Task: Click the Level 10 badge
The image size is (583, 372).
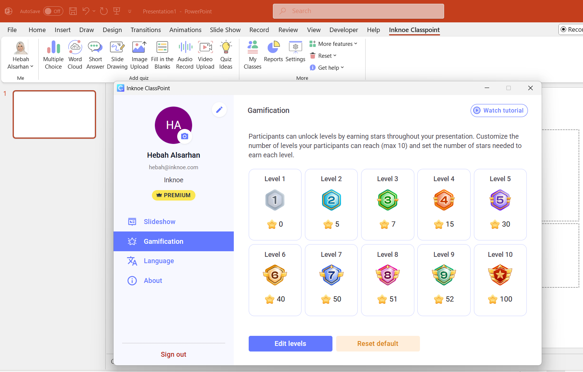Action: tap(500, 275)
